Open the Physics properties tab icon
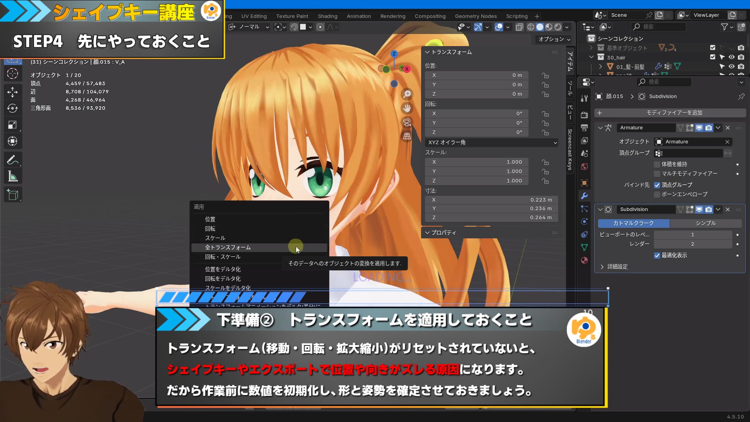 pos(584,222)
